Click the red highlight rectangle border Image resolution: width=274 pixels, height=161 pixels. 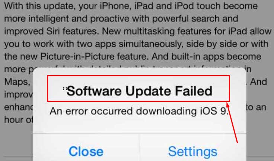[x=138, y=76]
